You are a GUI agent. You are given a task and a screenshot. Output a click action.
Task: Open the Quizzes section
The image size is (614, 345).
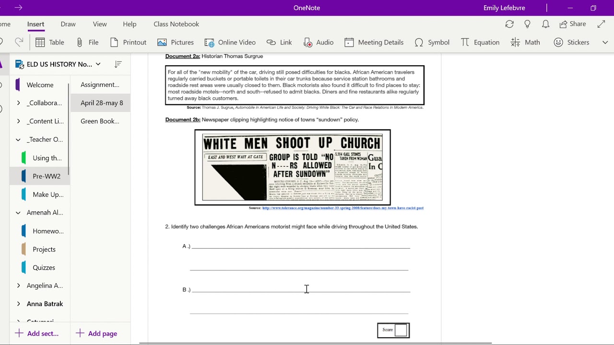(x=44, y=267)
